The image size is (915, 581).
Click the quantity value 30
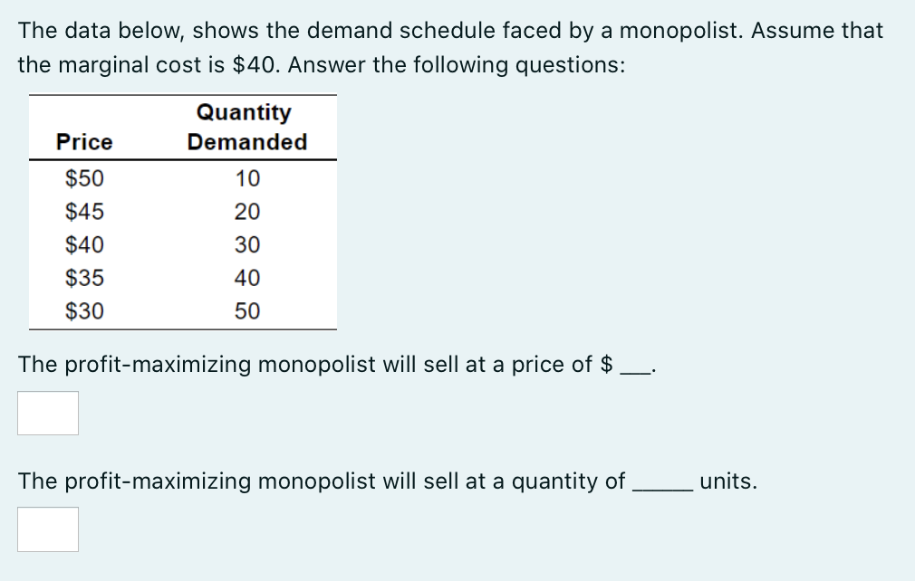pos(247,244)
